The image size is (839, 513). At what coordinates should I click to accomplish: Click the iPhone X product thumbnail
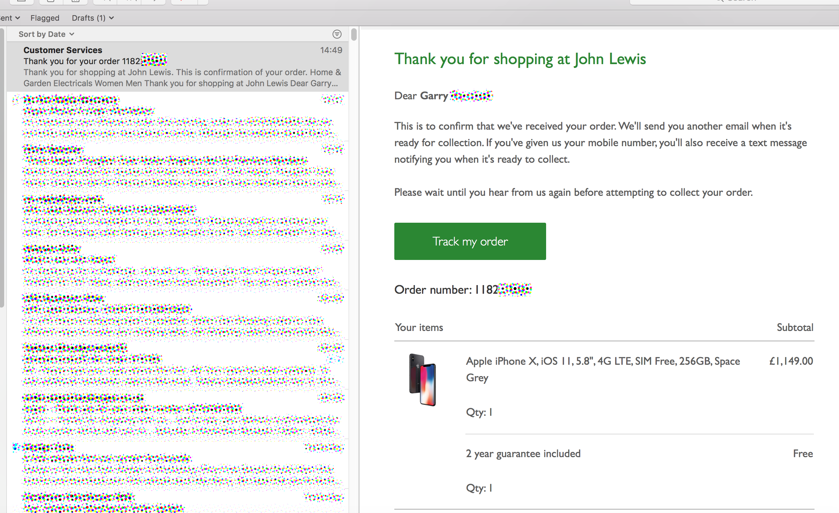(x=422, y=380)
